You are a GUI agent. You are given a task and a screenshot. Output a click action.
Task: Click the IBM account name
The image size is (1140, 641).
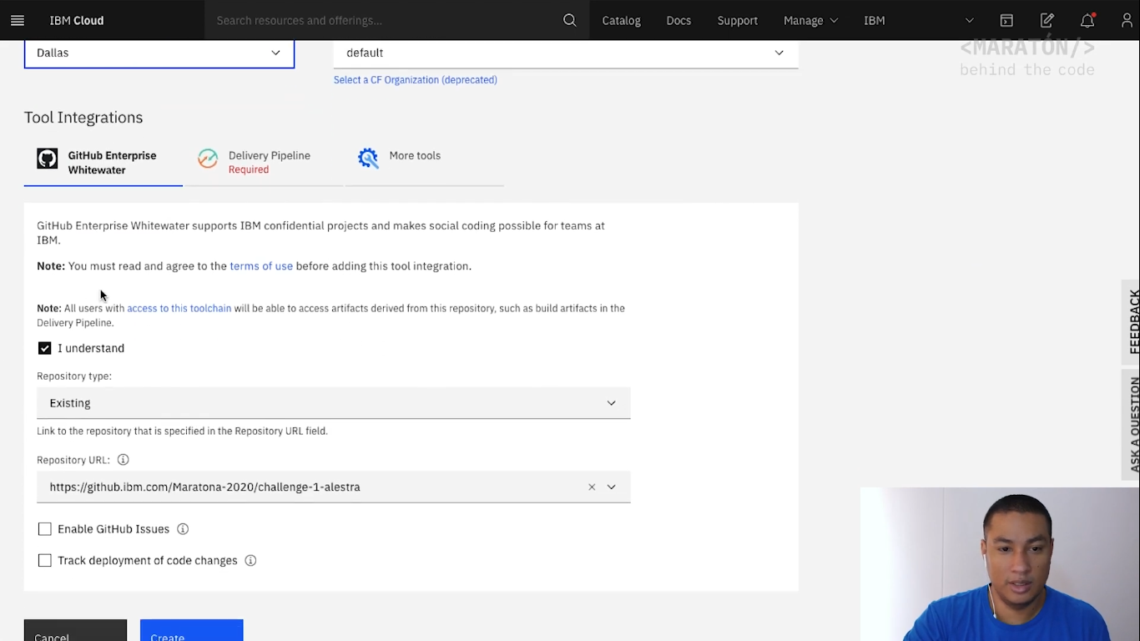point(875,20)
